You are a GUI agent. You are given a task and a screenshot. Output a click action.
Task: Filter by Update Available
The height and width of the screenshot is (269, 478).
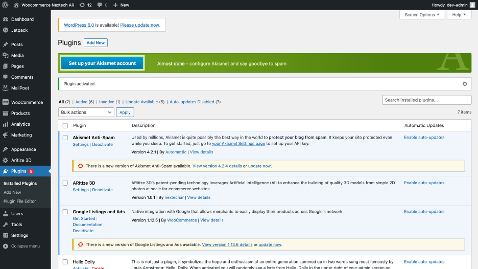click(141, 102)
